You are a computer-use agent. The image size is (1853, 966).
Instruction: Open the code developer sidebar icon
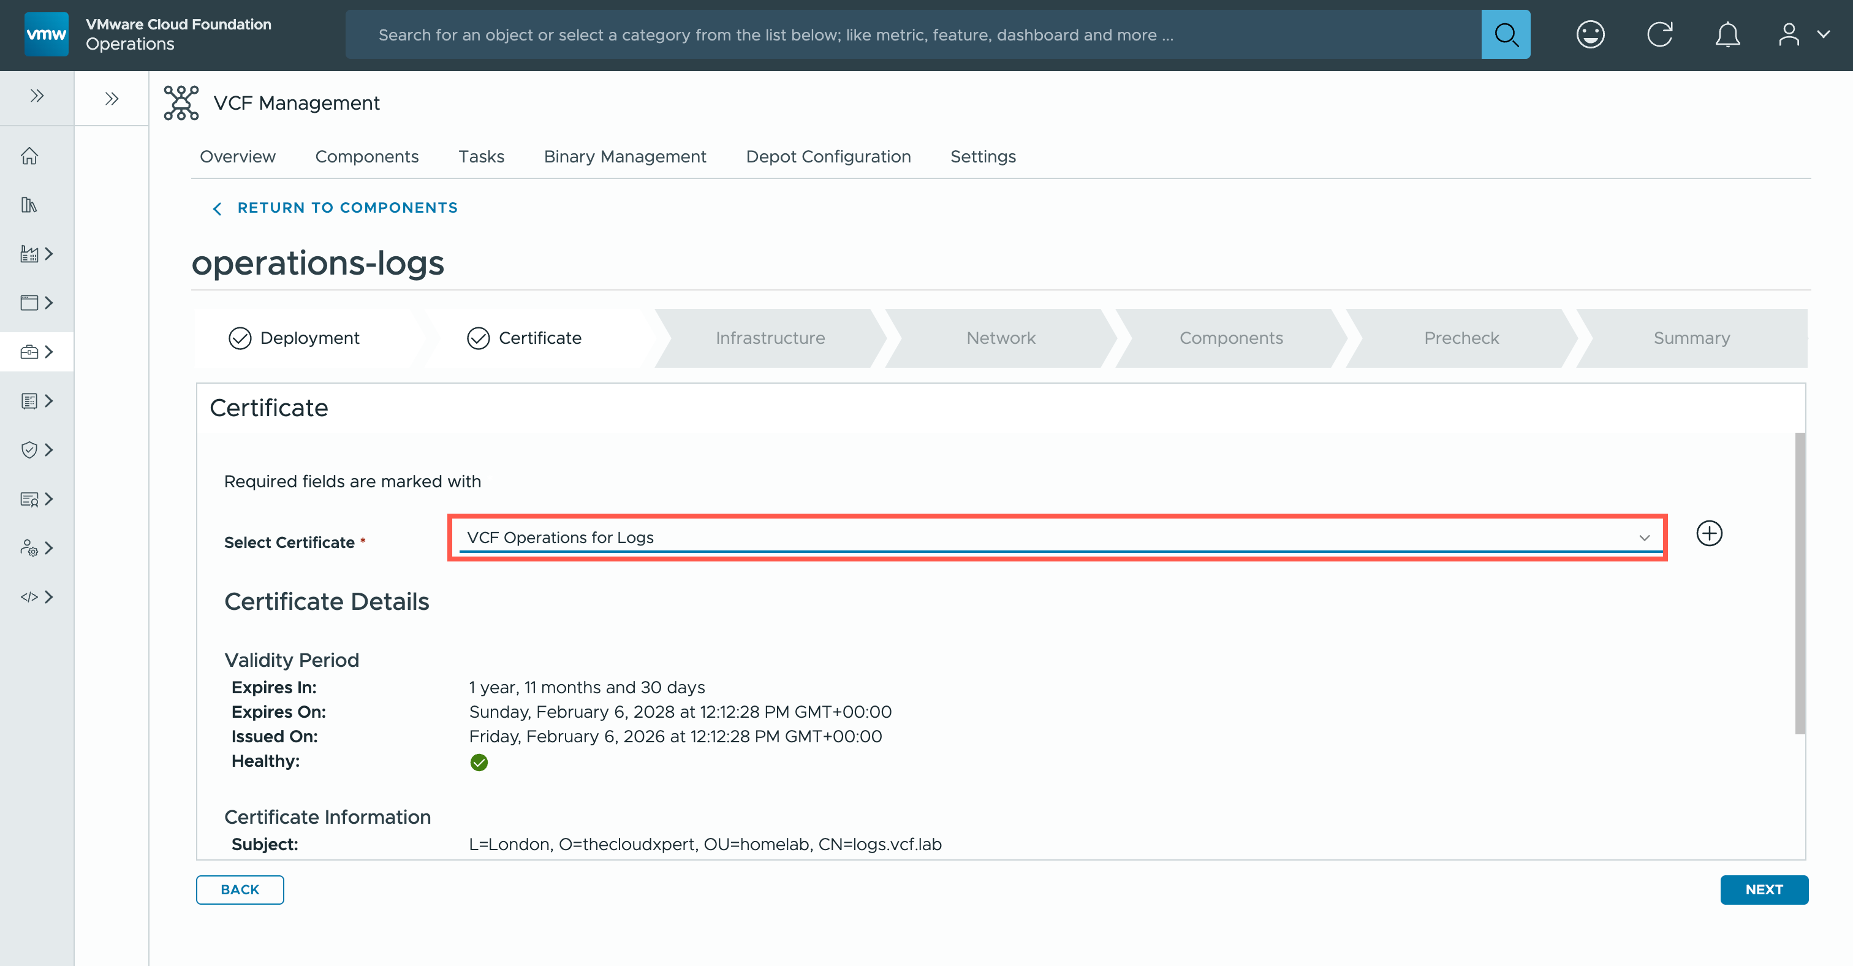click(x=29, y=597)
